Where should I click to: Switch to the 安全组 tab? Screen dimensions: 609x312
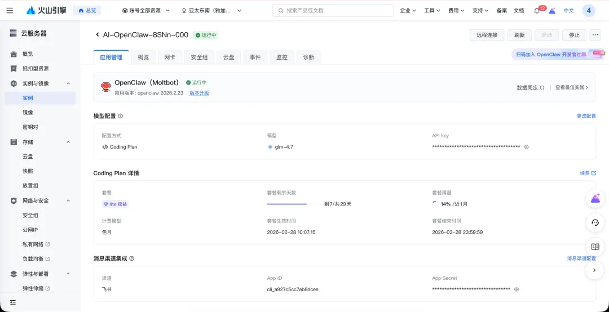point(199,57)
